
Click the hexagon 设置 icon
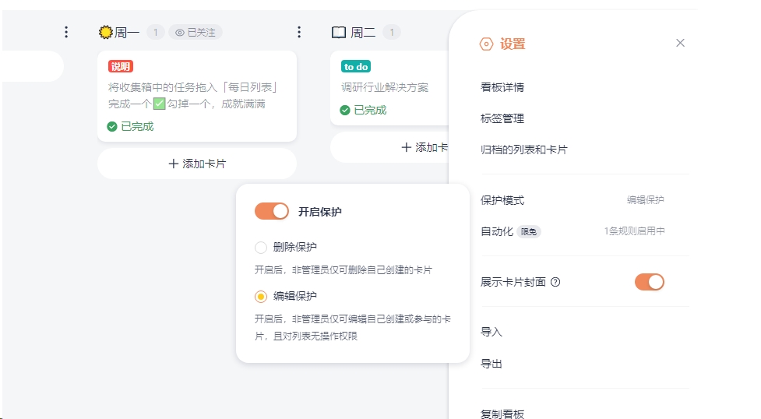click(486, 44)
